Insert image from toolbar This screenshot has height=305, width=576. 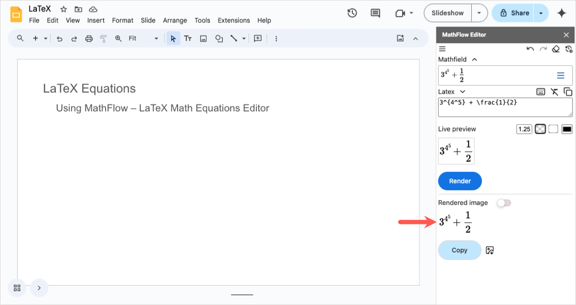pos(203,39)
